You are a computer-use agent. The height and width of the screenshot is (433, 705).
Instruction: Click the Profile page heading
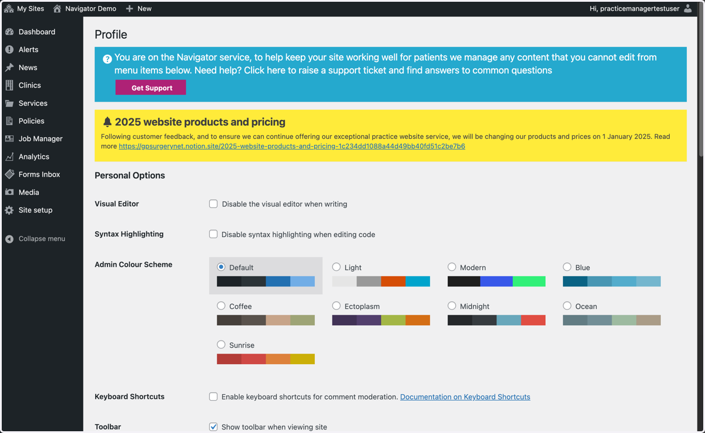[111, 35]
